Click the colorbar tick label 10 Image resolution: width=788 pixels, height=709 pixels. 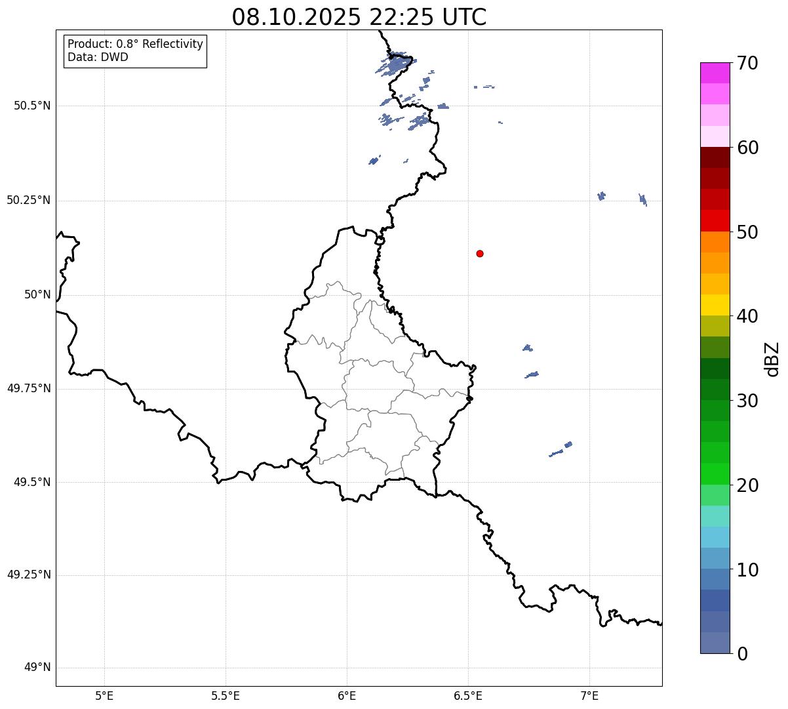(x=747, y=570)
